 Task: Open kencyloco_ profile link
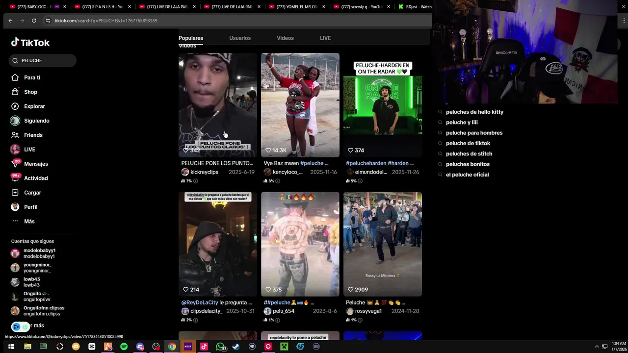(x=288, y=172)
